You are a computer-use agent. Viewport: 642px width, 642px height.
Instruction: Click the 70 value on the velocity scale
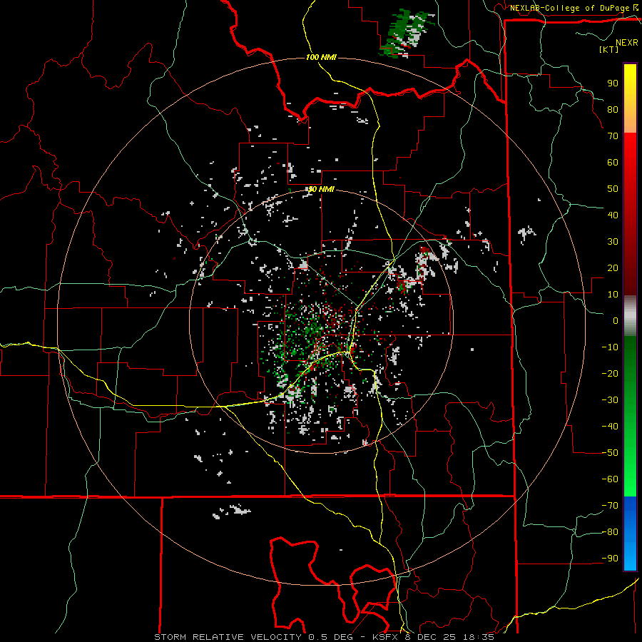(x=613, y=136)
